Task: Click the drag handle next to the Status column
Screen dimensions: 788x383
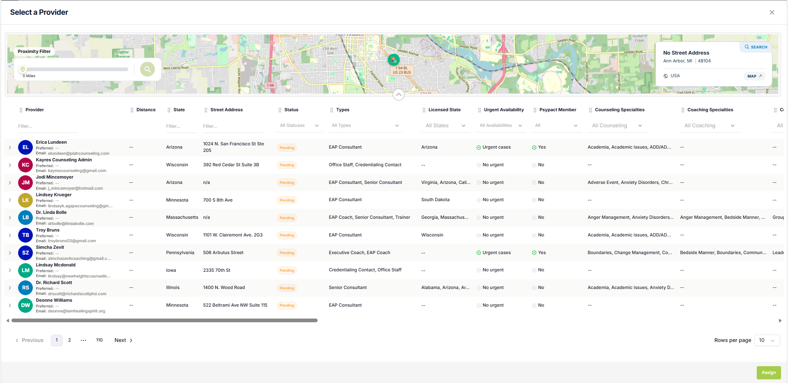Action: pos(280,110)
